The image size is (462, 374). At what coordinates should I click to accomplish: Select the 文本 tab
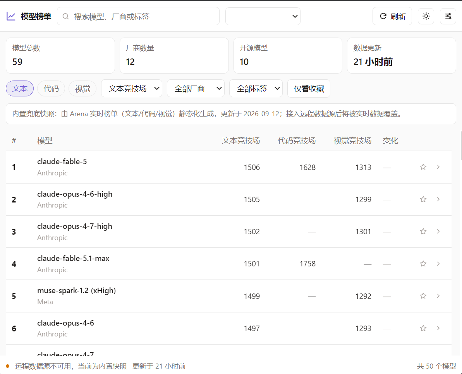click(x=20, y=88)
